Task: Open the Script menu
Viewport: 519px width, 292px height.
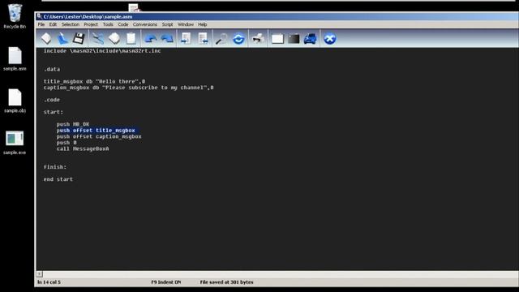Action: click(167, 24)
